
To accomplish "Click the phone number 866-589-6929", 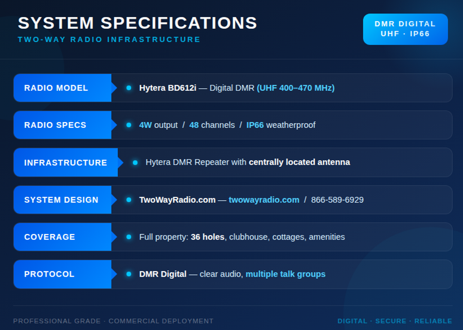I will 337,200.
